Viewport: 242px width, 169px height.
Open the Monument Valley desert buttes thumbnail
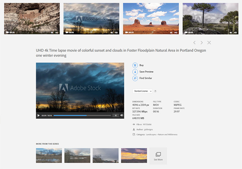point(151,19)
